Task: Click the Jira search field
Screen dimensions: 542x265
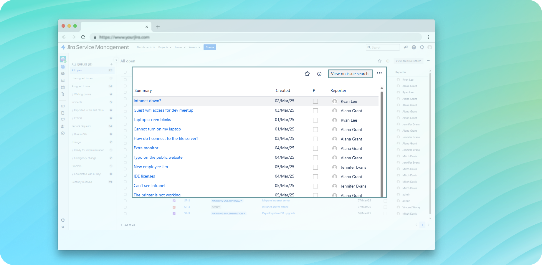Action: [x=383, y=47]
